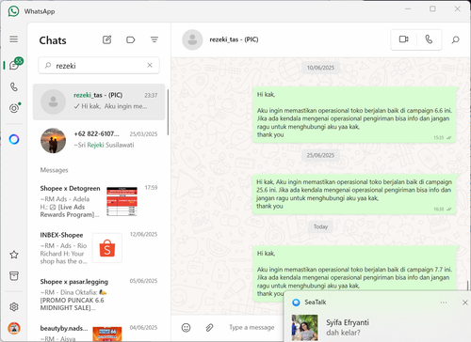Start a voice call with rezeki_tas

tap(429, 39)
